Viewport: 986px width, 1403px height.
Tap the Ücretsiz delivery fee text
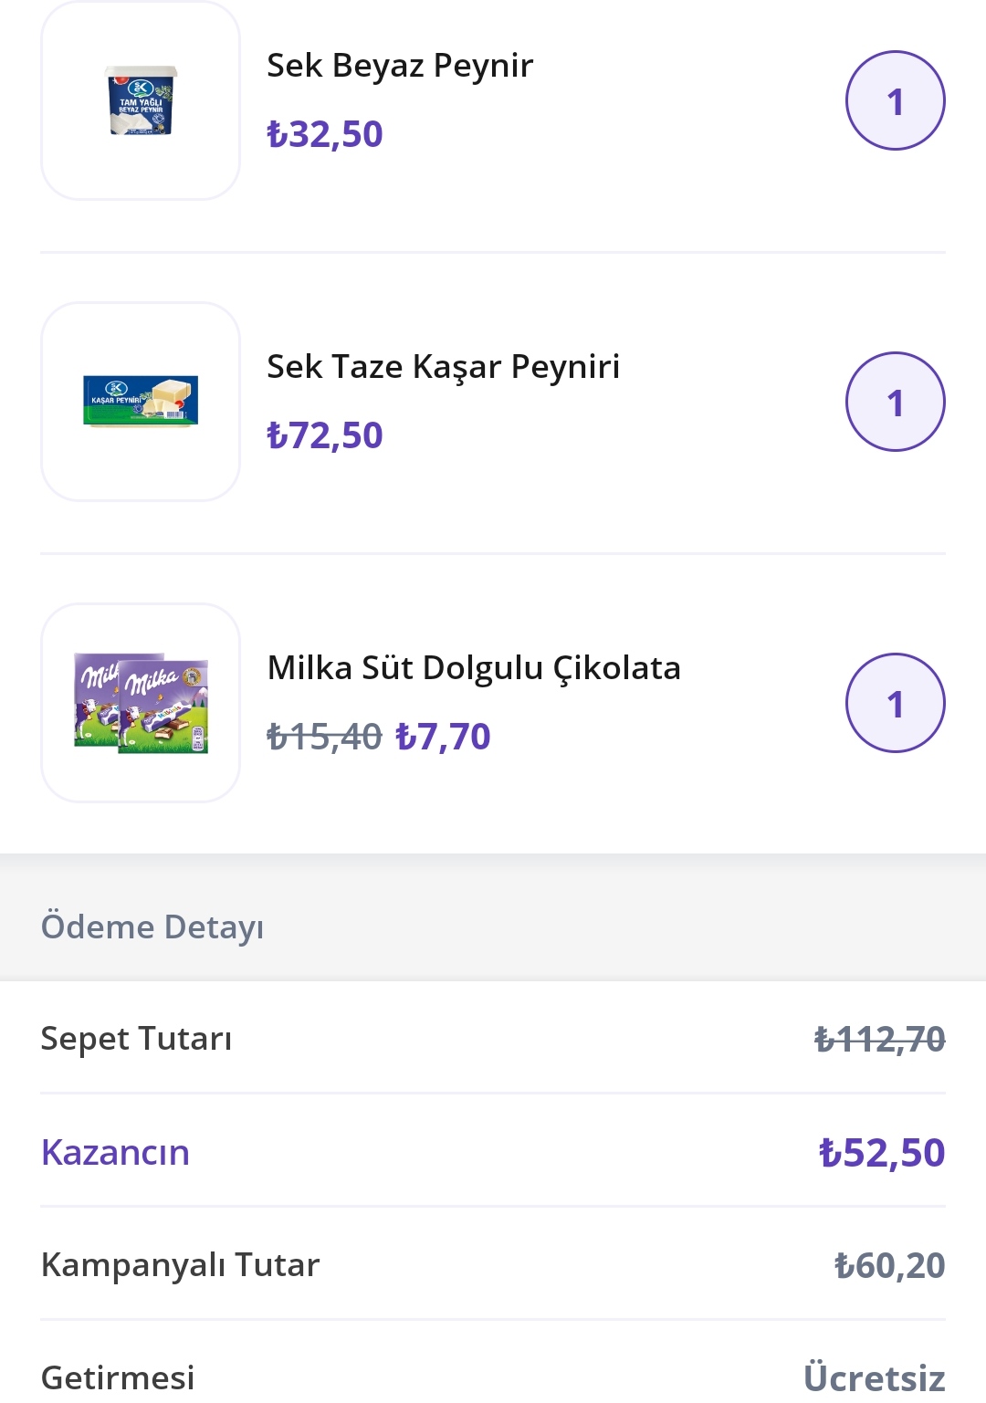tap(875, 1377)
